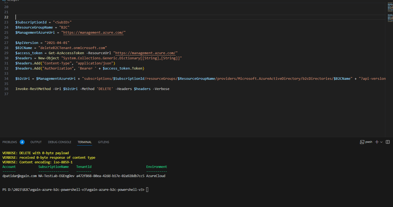Viewport: 393px width, 207px height.
Task: Click the Account column header in terminal
Action: [9, 167]
